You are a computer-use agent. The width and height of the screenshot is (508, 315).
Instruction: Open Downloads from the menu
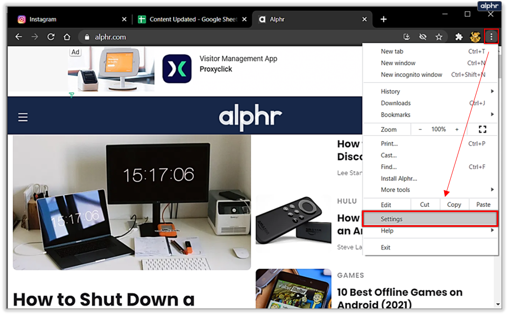[x=430, y=103]
